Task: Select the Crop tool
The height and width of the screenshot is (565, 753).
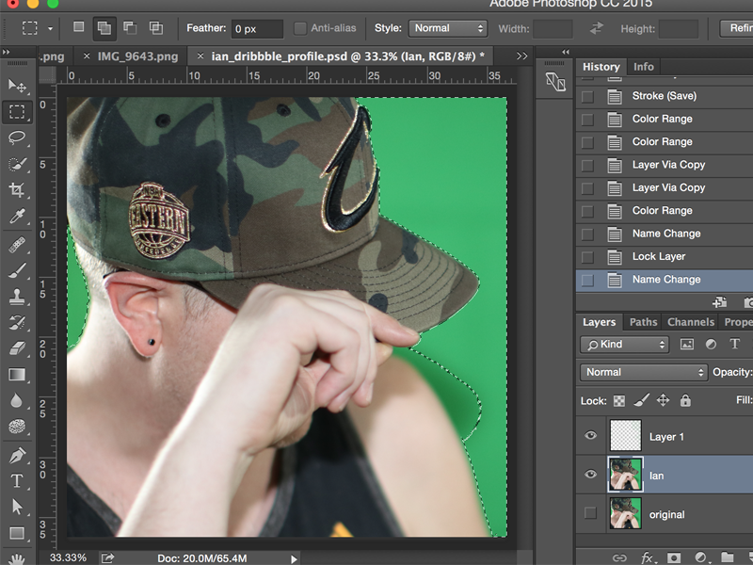Action: 17,190
